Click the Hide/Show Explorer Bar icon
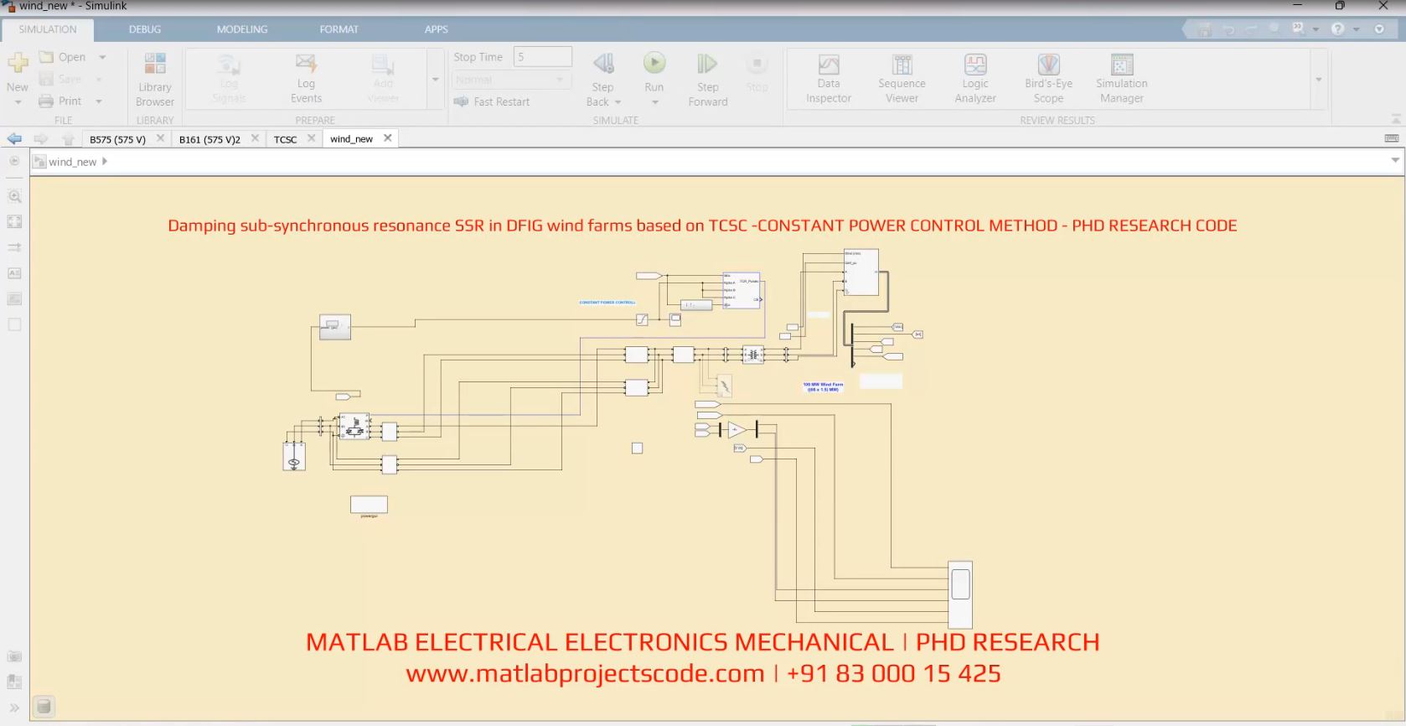 (x=14, y=161)
